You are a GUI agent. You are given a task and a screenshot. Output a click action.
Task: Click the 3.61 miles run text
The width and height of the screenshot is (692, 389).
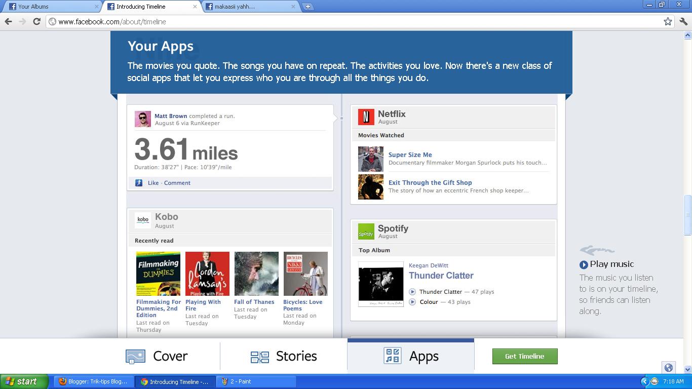(x=186, y=150)
